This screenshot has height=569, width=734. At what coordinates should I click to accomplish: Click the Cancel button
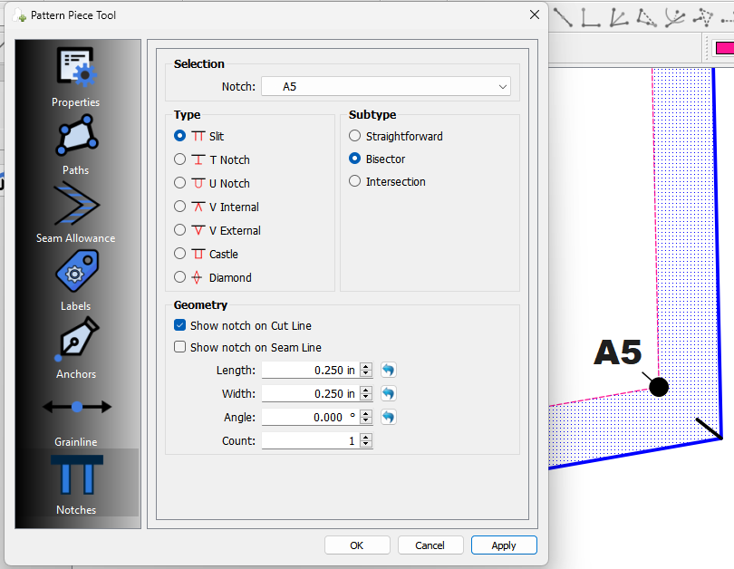pyautogui.click(x=430, y=545)
